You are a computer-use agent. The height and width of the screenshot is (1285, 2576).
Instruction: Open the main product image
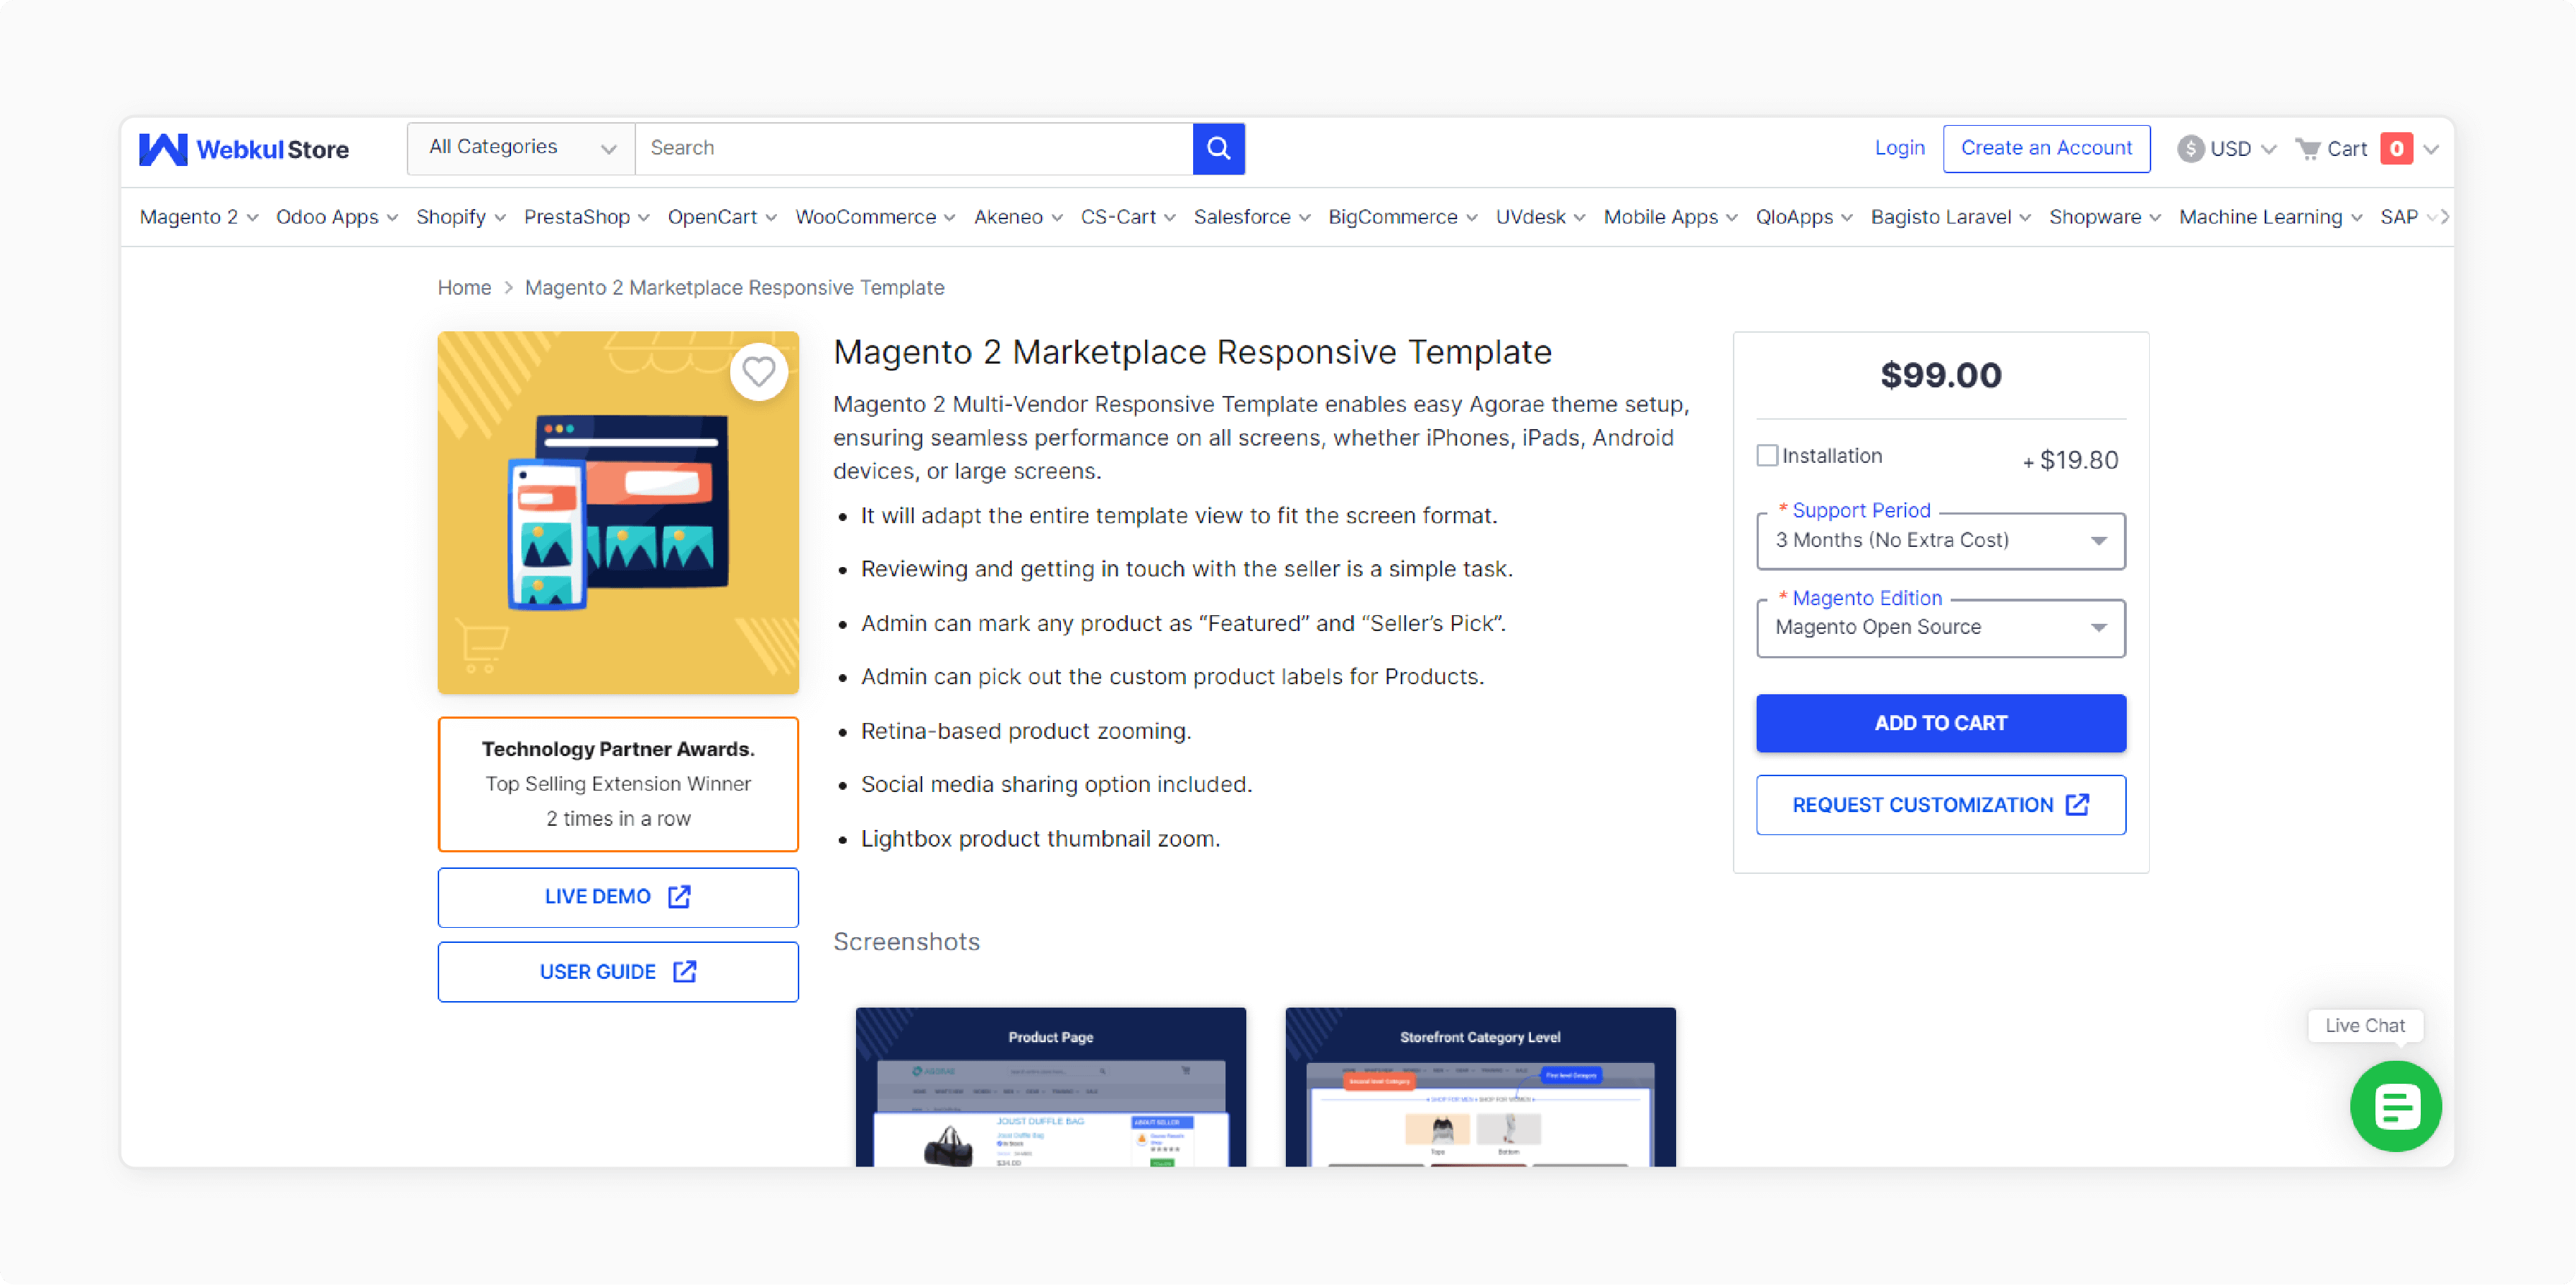pos(618,513)
